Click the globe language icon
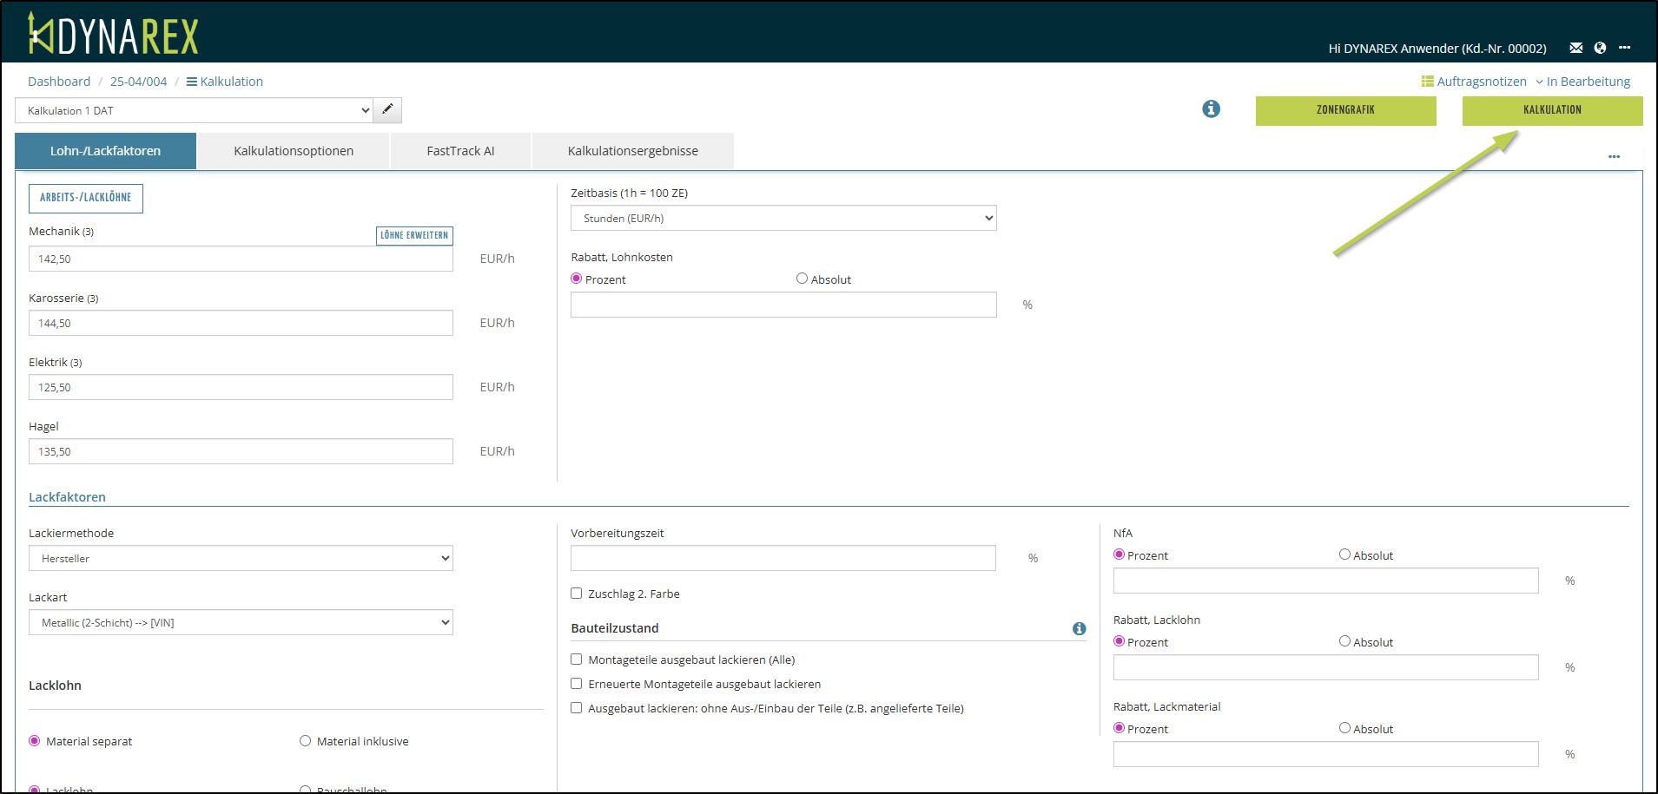Viewport: 1658px width, 794px height. click(1600, 48)
